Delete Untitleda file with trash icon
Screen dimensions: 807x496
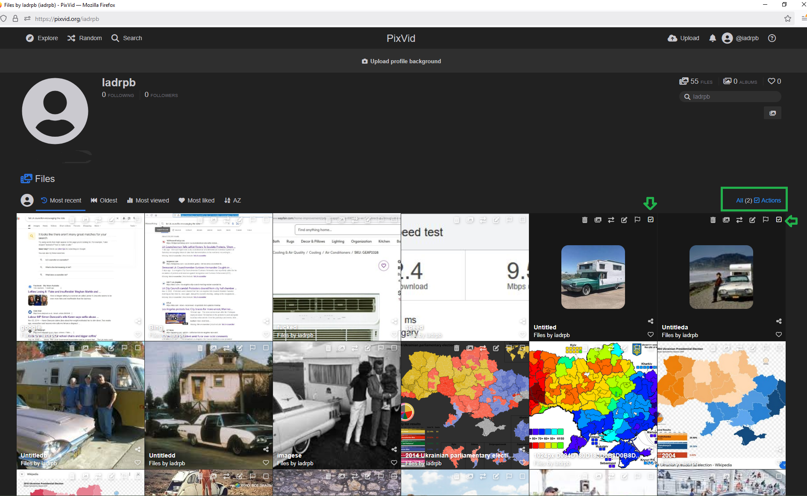[713, 220]
